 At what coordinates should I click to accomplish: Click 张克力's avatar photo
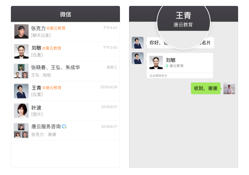pos(21,31)
